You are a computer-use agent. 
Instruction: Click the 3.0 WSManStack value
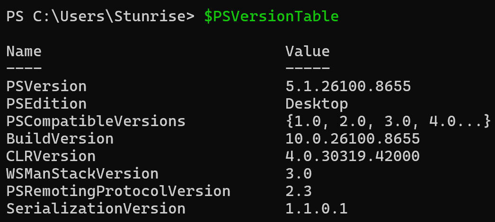pyautogui.click(x=299, y=174)
